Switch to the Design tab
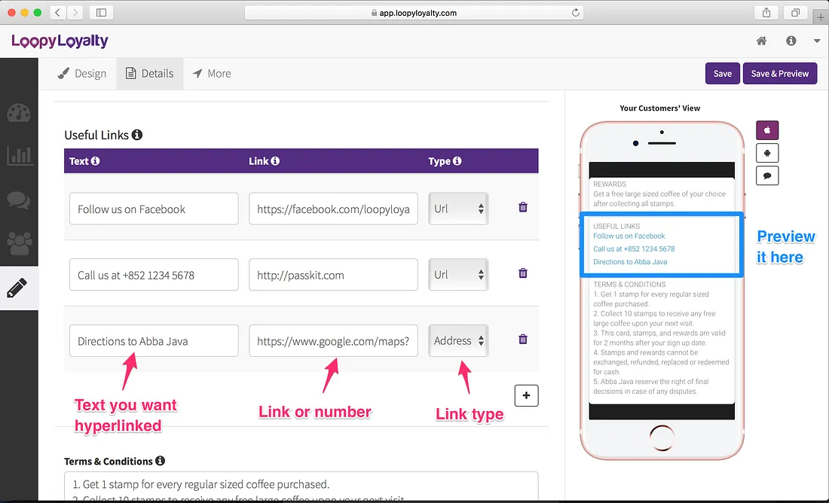This screenshot has width=829, height=503. pos(82,74)
